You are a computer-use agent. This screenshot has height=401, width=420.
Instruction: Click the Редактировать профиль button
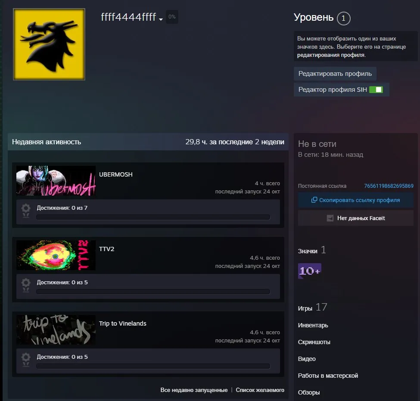(335, 74)
